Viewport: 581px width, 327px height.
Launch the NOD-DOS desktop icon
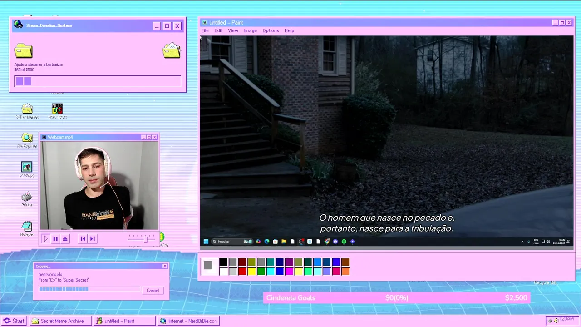click(x=57, y=111)
